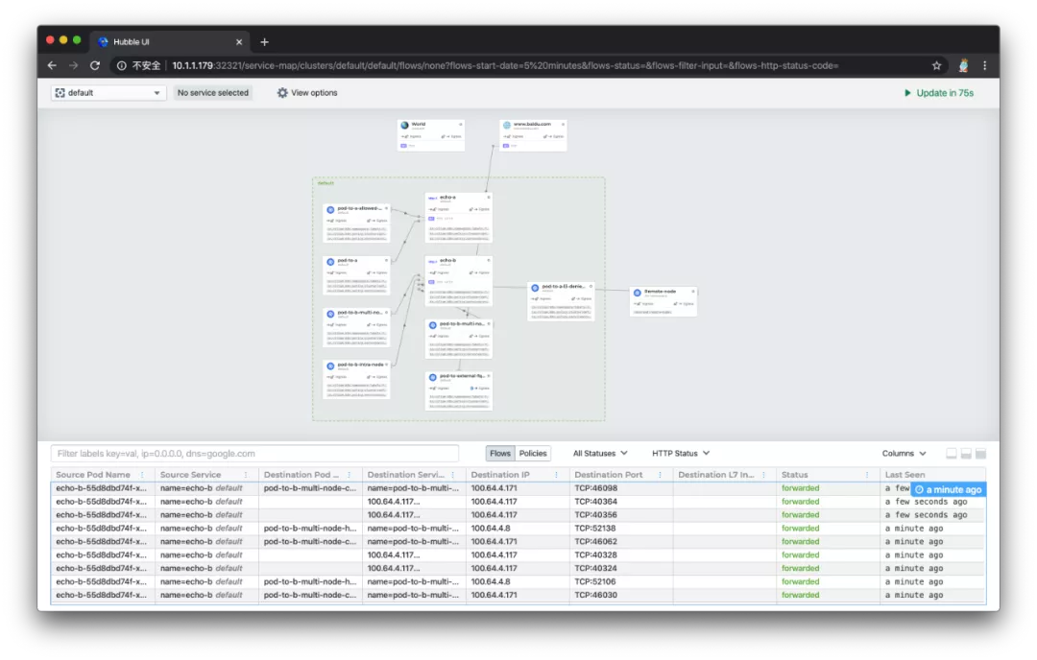Close the Hubble UI tab
Image resolution: width=1037 pixels, height=660 pixels.
click(x=239, y=41)
